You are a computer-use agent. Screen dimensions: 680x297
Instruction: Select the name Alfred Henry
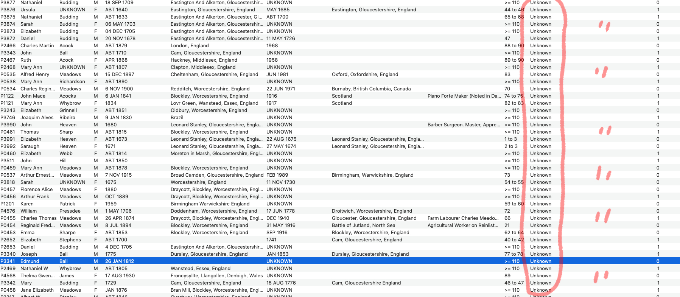35,75
